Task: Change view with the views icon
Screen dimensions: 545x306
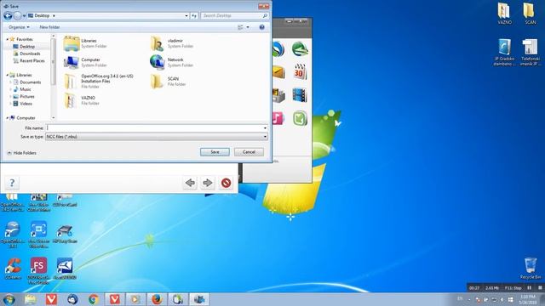Action: point(240,27)
